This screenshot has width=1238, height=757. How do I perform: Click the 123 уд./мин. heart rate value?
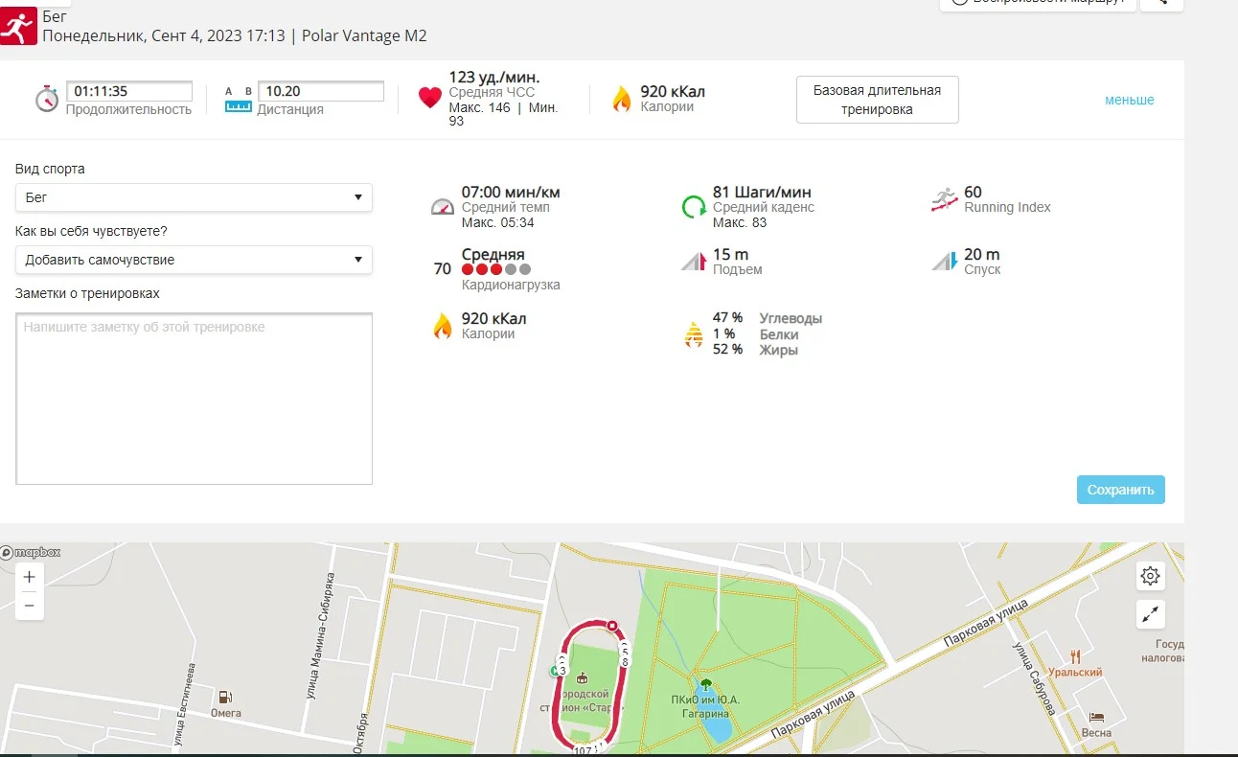click(493, 77)
